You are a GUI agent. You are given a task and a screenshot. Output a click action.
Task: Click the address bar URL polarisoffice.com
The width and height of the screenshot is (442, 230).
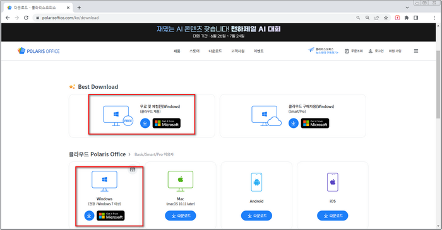click(x=71, y=18)
